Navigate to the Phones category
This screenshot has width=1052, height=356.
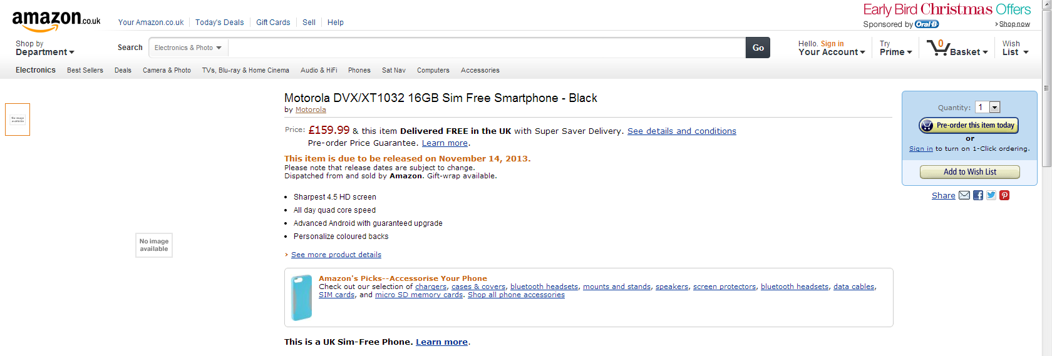359,71
